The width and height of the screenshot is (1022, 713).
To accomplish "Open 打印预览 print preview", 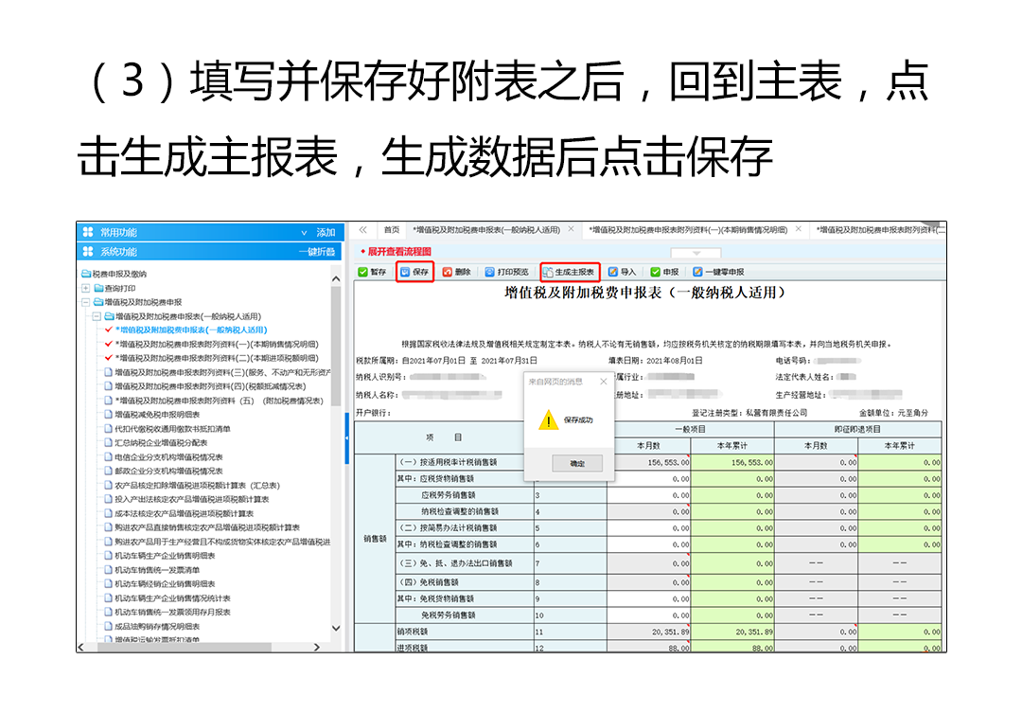I will tap(506, 272).
